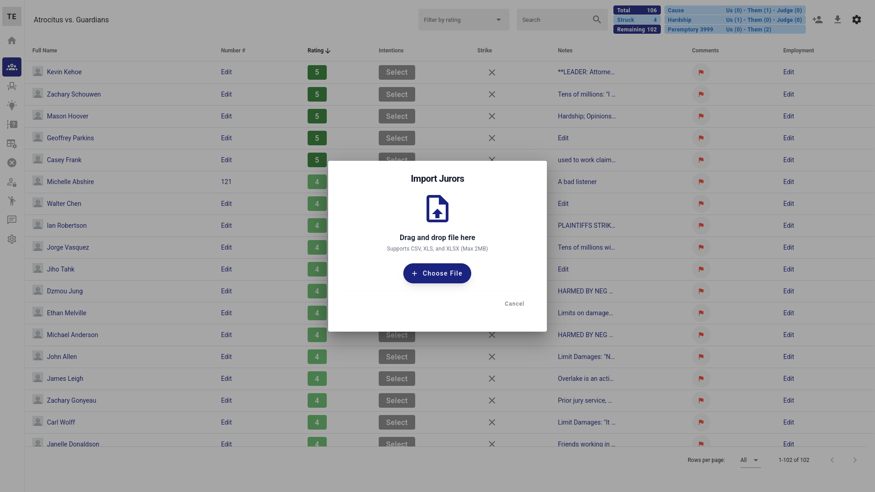This screenshot has height=492, width=875.
Task: Click the add juror person-plus icon
Action: 818,20
